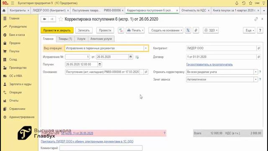Click the home page icon
This screenshot has width=268, height=151.
4,10
